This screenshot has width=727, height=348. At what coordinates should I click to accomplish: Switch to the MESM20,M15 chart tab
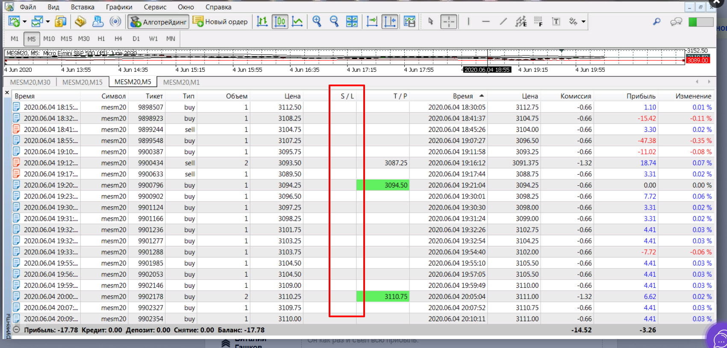pos(82,82)
